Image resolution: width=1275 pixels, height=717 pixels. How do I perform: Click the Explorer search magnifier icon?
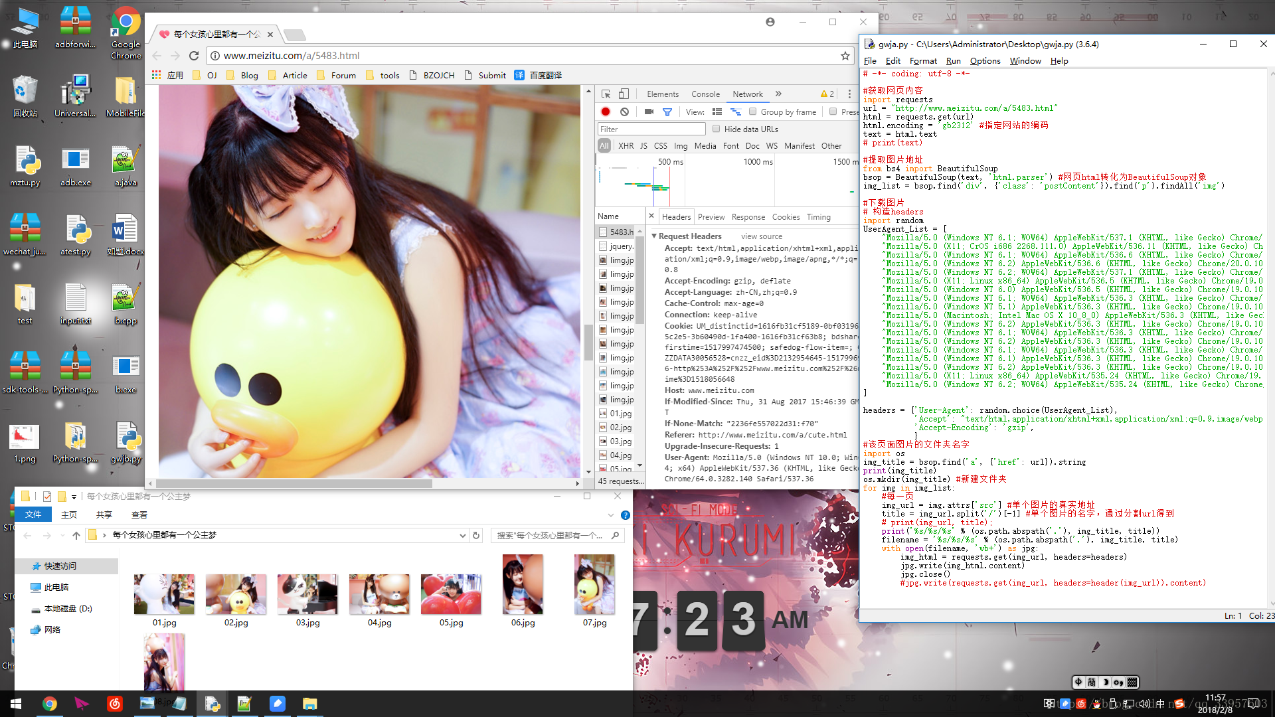[616, 535]
